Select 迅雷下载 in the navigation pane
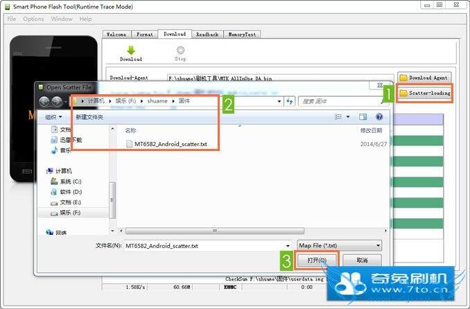Viewport: 470px width, 309px height. 67,140
